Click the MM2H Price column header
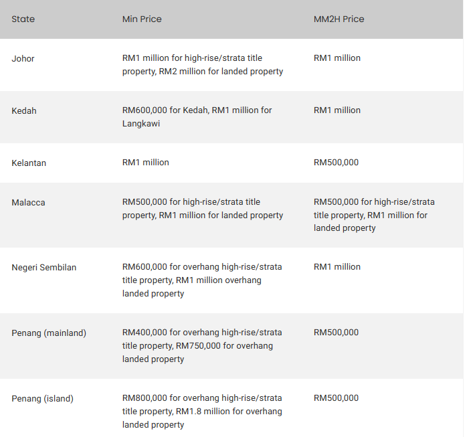The width and height of the screenshot is (473, 437). (339, 19)
